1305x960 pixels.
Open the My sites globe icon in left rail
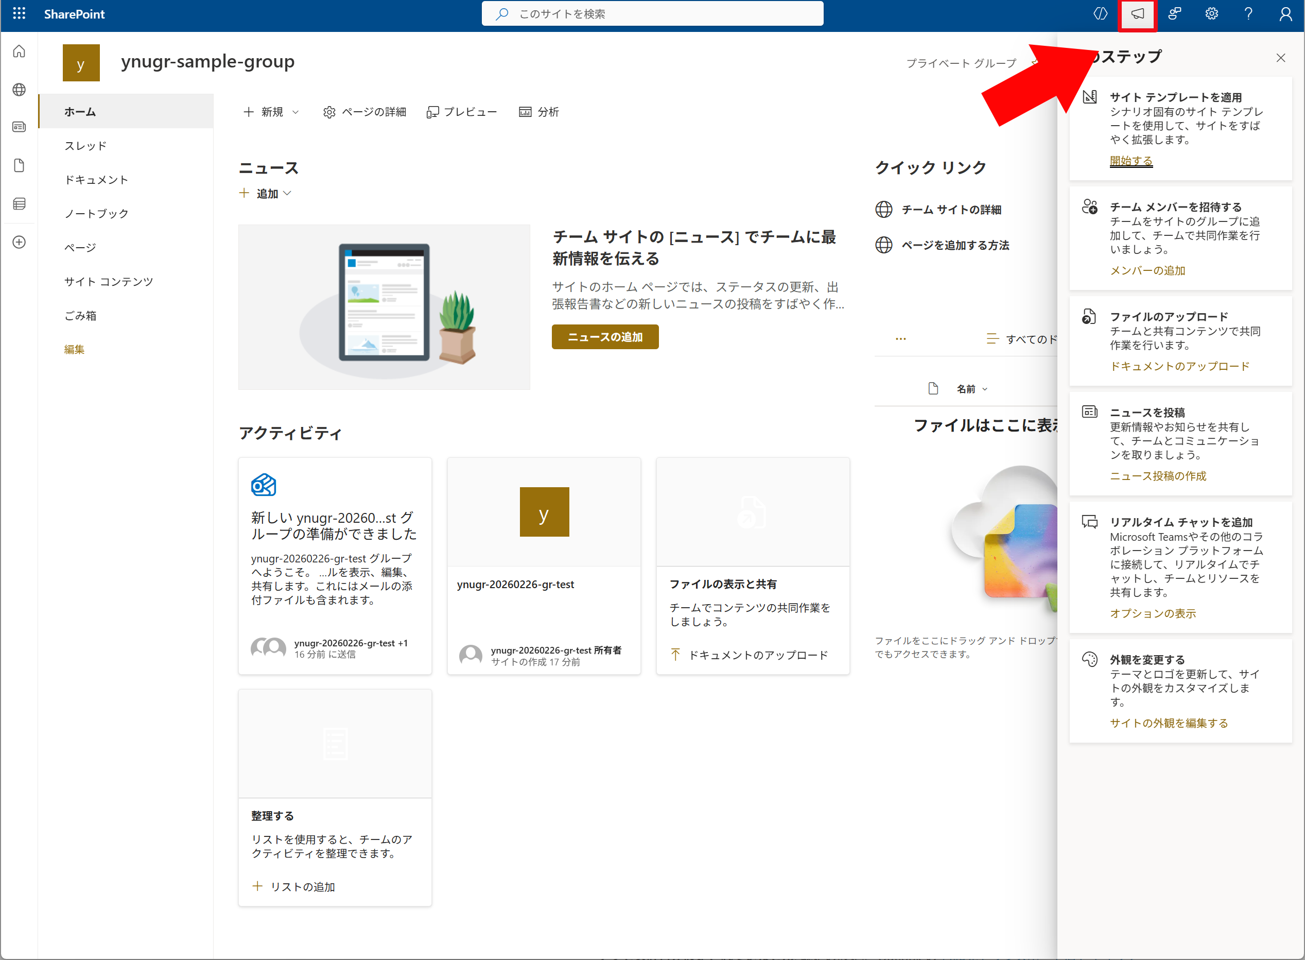click(x=19, y=90)
